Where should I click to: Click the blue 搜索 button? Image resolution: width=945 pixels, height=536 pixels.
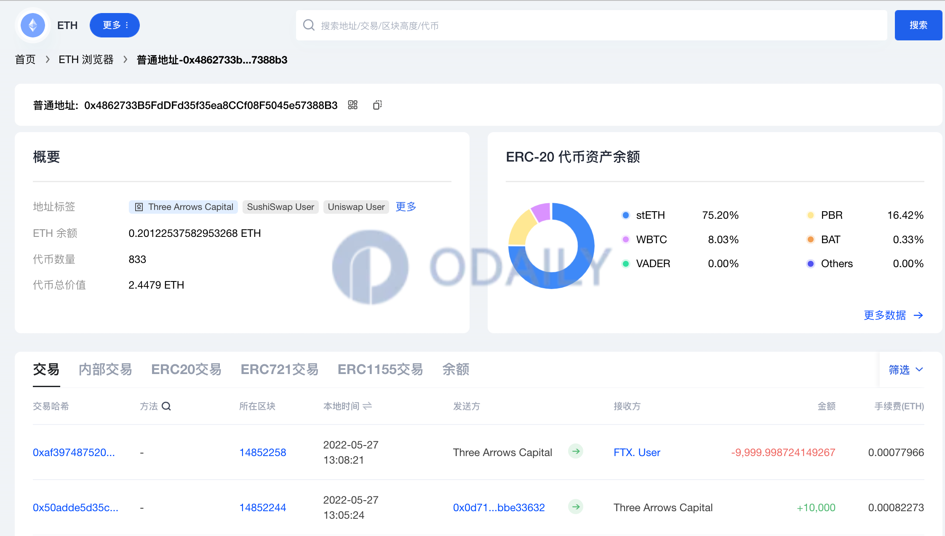tap(918, 25)
